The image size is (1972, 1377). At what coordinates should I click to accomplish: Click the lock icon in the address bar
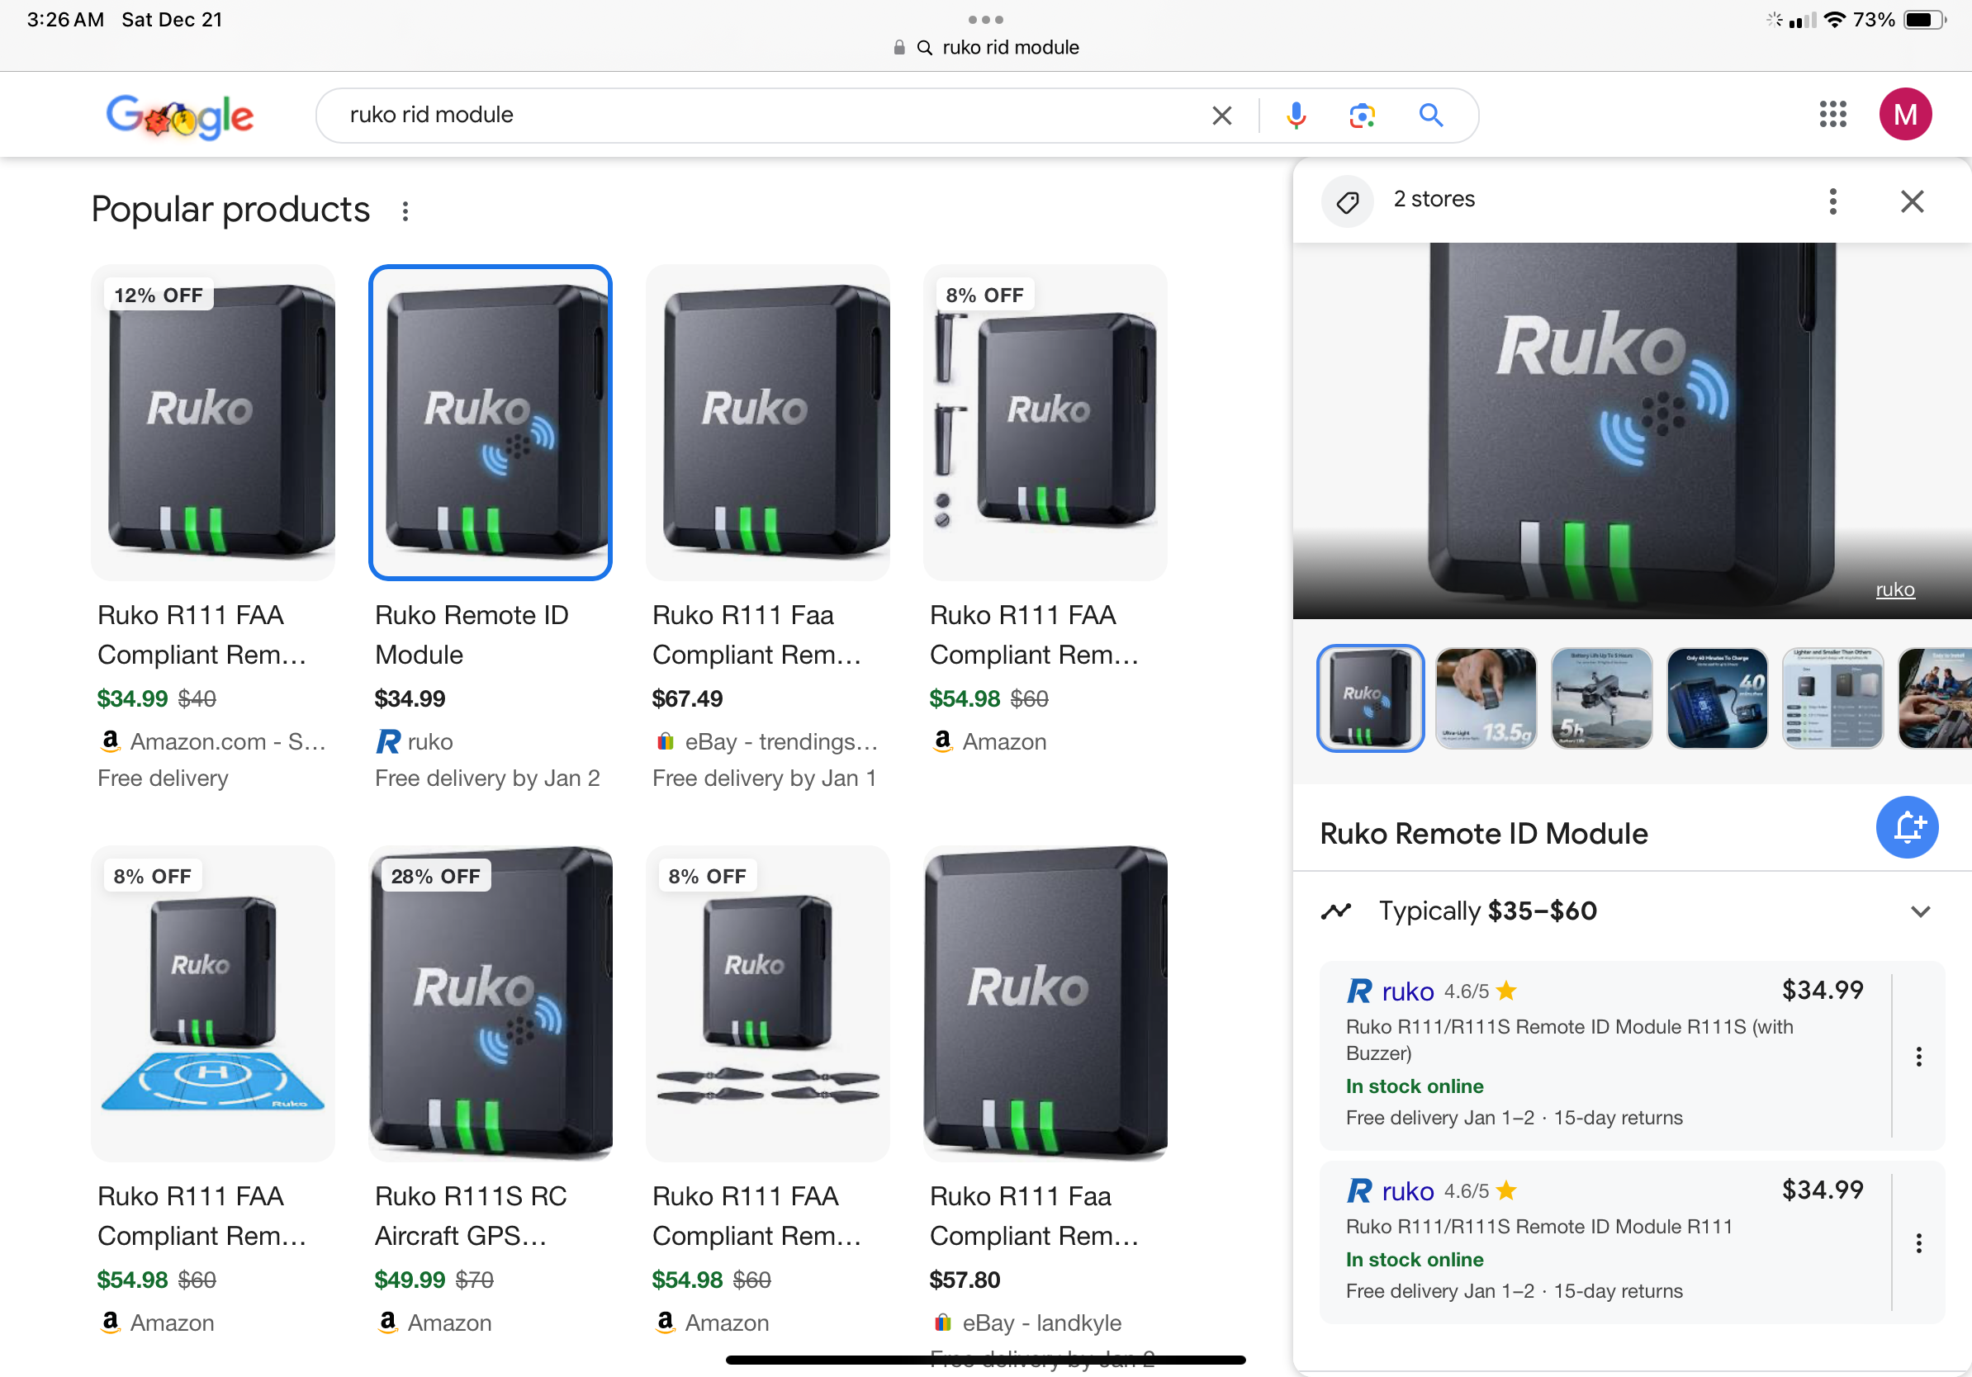[899, 48]
